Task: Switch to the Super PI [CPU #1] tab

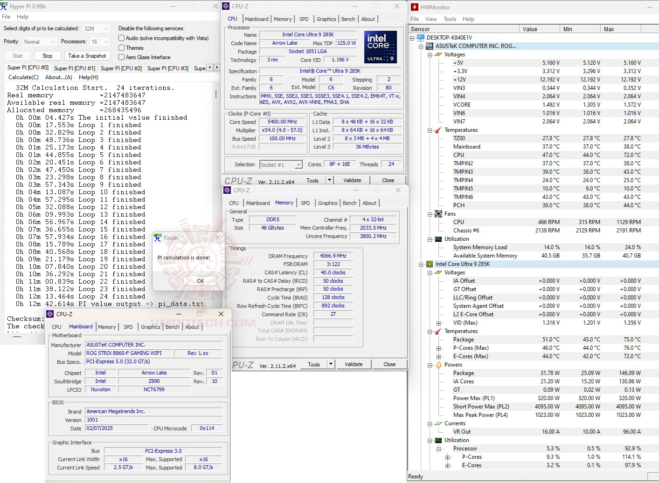Action: tap(75, 68)
